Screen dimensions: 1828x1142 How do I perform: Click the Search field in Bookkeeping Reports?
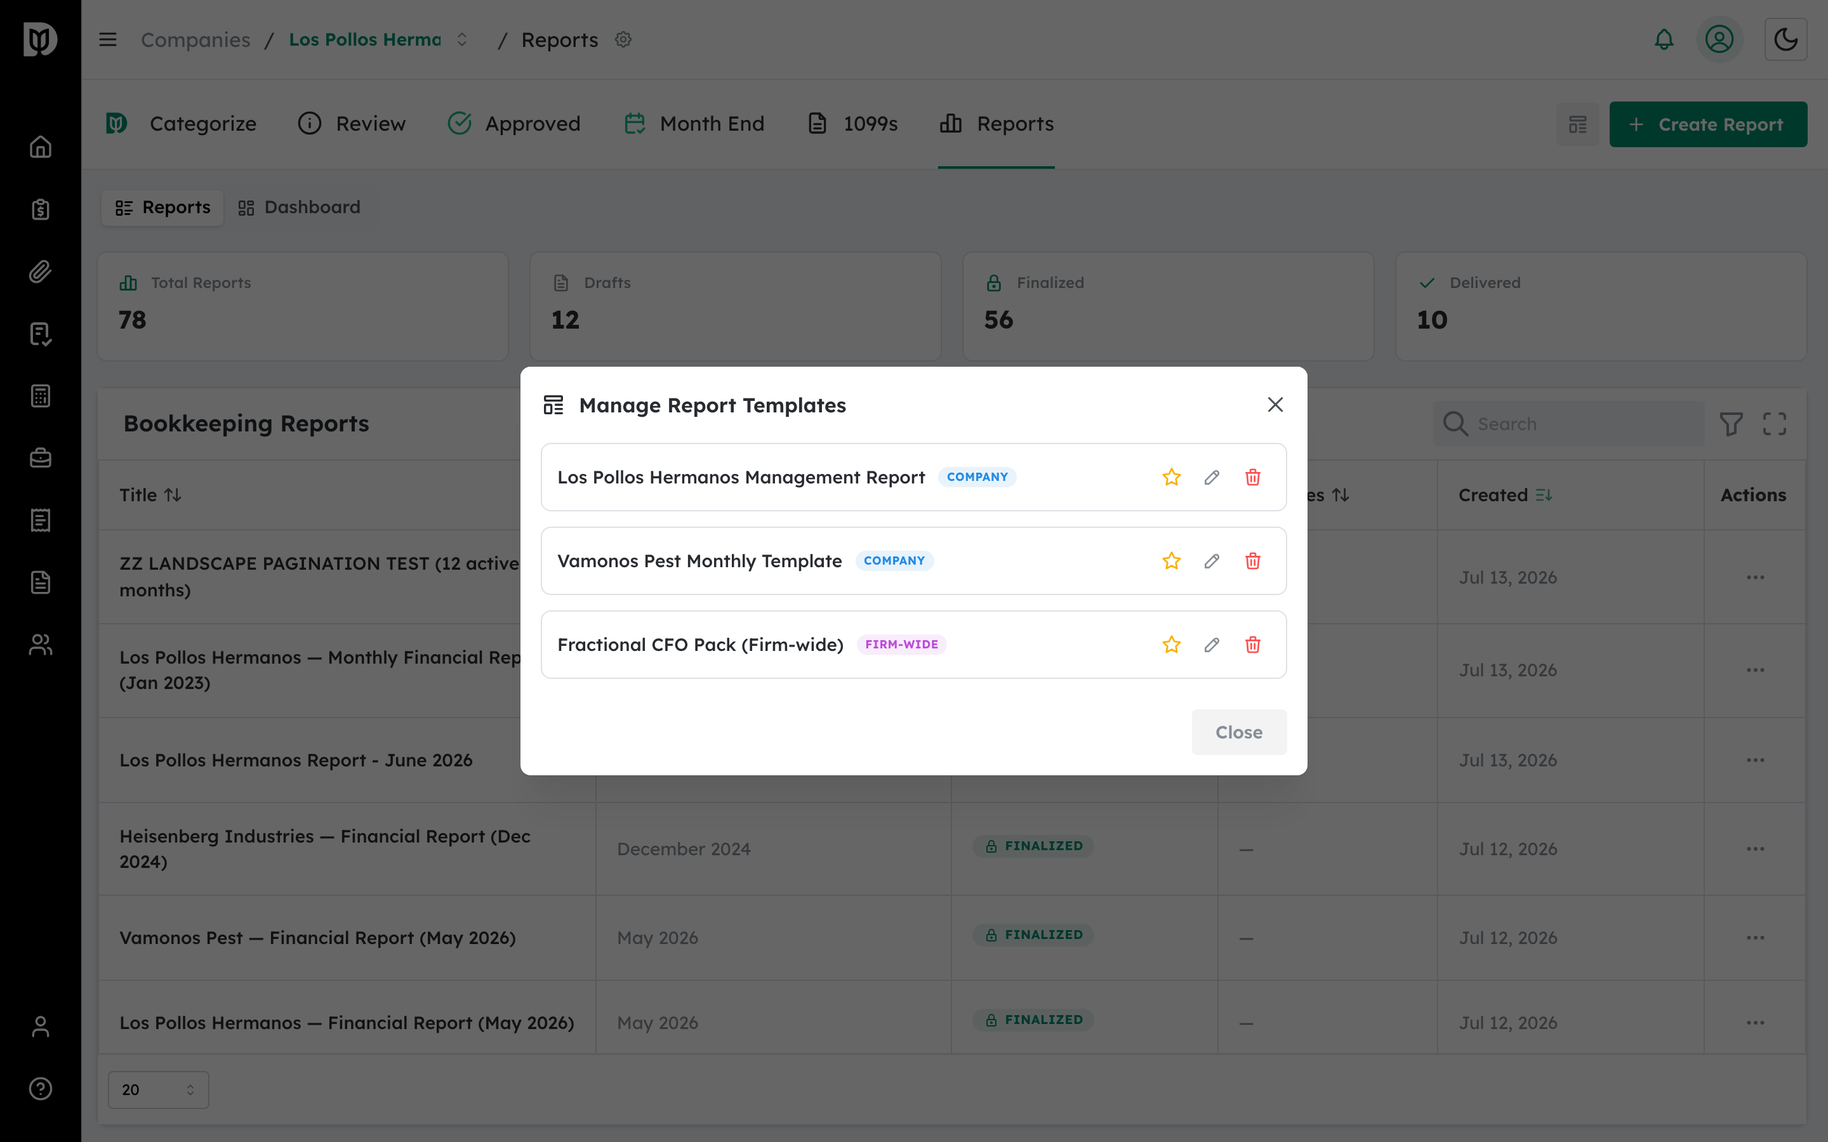pos(1569,424)
